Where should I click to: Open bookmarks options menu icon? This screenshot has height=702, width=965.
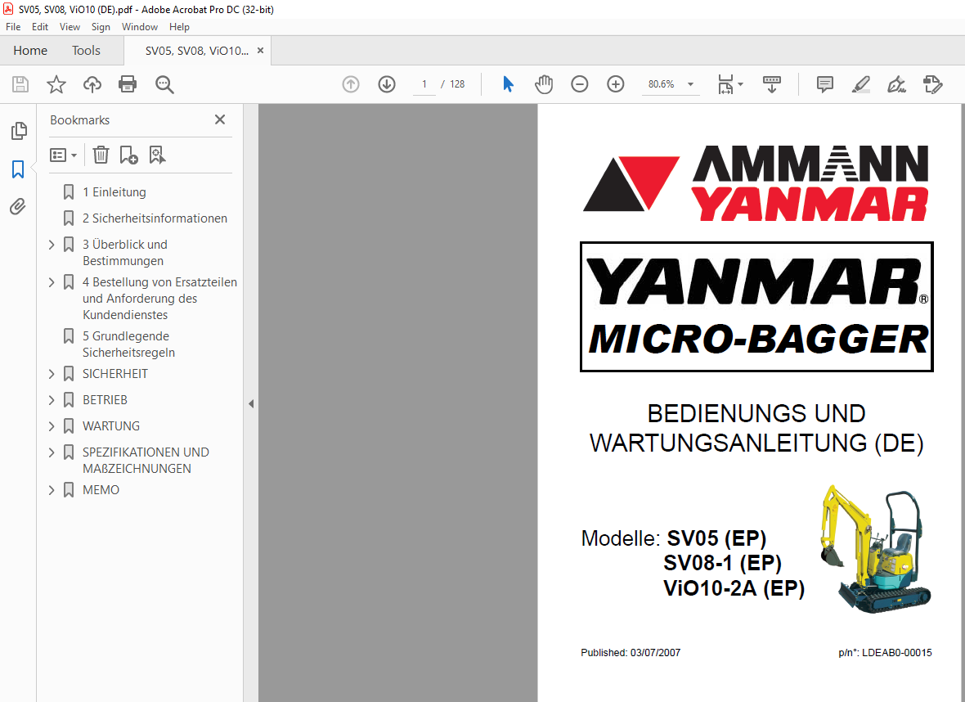63,155
